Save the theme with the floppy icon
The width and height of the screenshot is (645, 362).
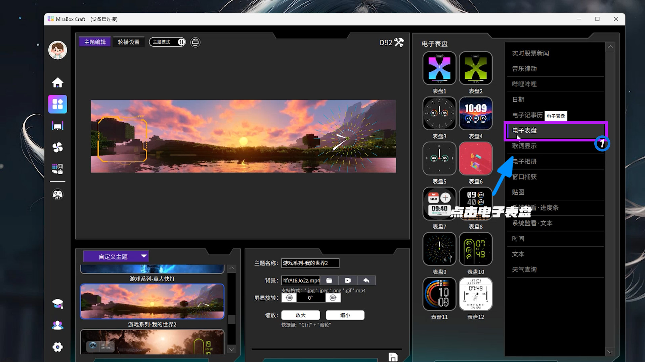393,357
